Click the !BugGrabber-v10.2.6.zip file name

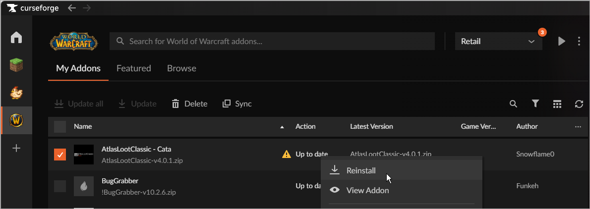pyautogui.click(x=138, y=193)
